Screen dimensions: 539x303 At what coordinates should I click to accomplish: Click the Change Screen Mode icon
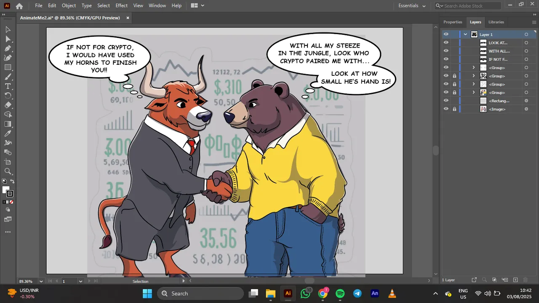coord(8,219)
